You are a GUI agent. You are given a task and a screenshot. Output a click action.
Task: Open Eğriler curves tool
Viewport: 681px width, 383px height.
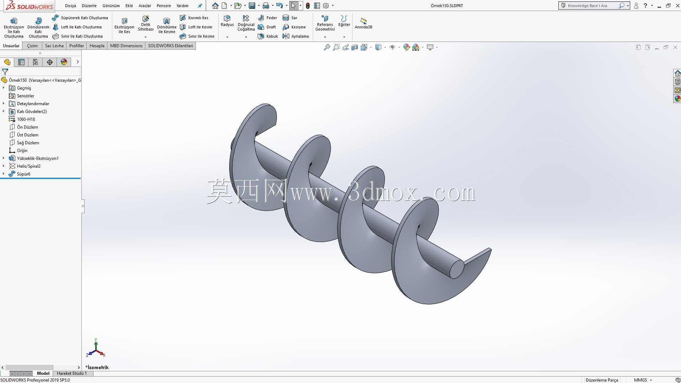[344, 21]
